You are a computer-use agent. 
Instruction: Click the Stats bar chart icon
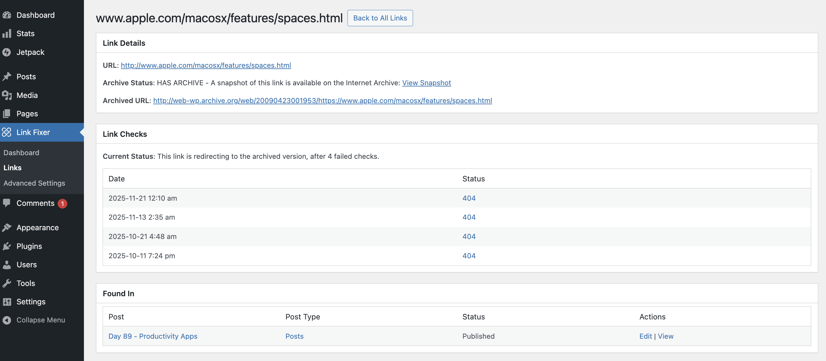pos(7,34)
